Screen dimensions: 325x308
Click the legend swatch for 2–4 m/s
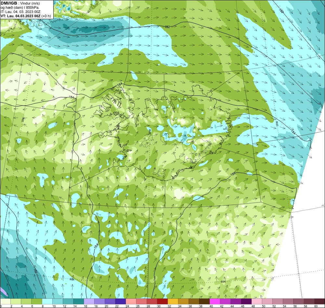(16, 301)
